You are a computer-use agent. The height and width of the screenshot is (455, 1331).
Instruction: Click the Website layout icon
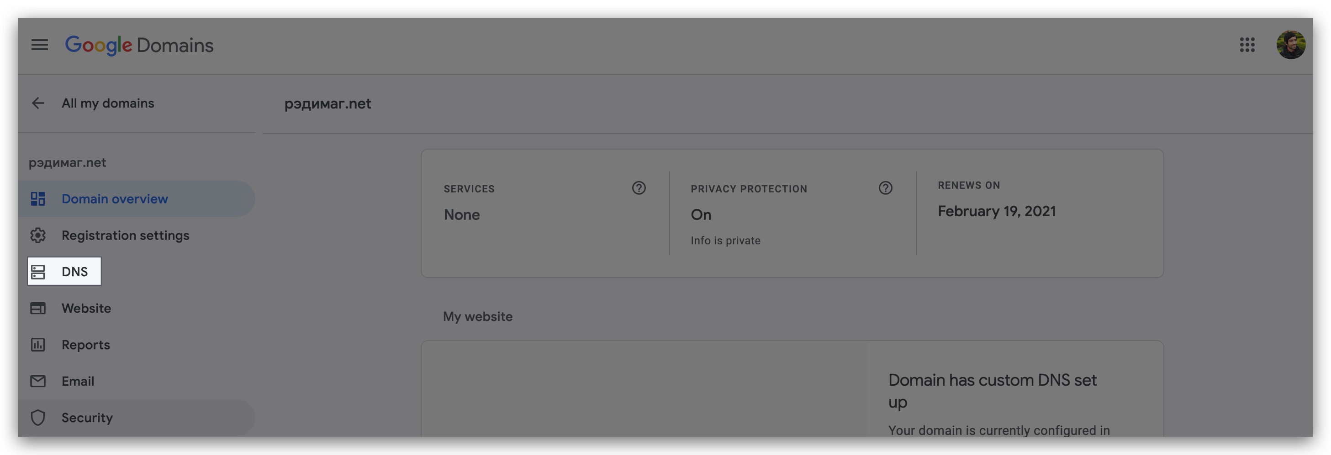38,308
